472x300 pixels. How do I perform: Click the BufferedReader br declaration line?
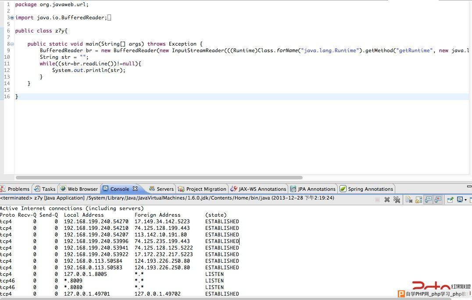click(254, 50)
